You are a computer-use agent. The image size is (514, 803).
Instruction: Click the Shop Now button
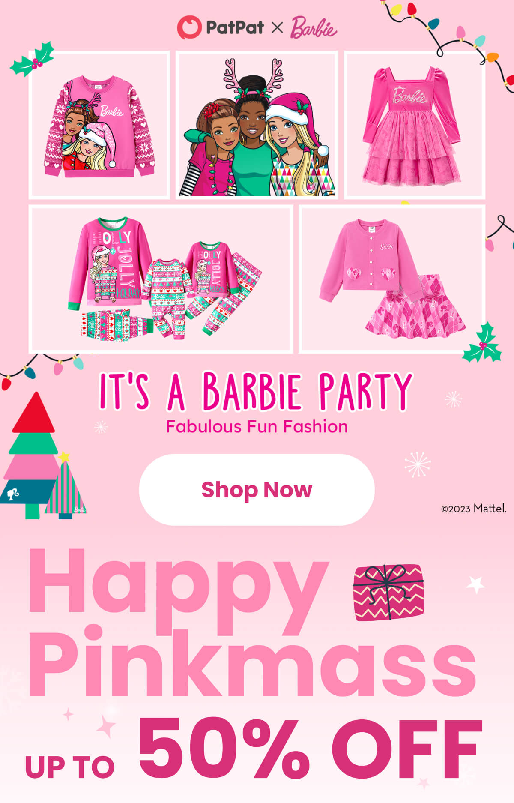click(257, 490)
